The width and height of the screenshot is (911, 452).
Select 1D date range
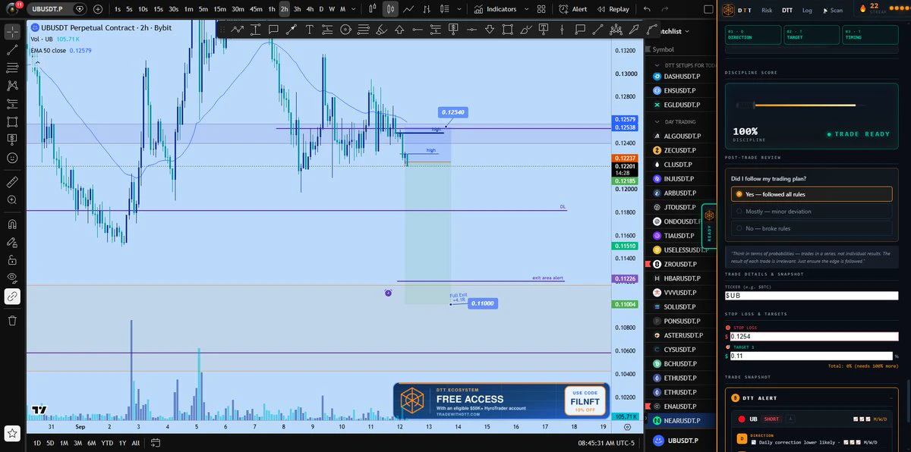38,442
